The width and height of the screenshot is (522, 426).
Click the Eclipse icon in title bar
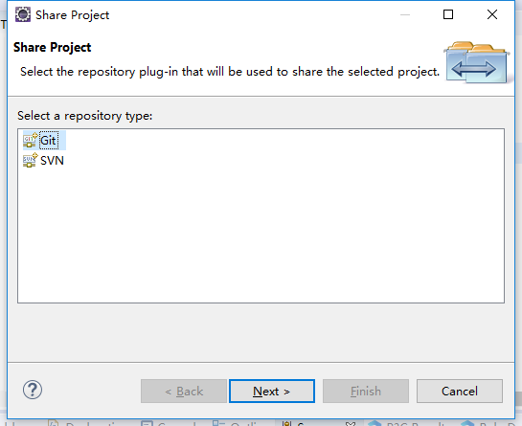point(23,14)
